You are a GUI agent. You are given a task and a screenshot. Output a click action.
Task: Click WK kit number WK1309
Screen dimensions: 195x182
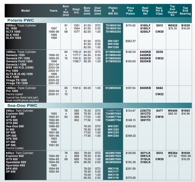[x=113, y=47]
